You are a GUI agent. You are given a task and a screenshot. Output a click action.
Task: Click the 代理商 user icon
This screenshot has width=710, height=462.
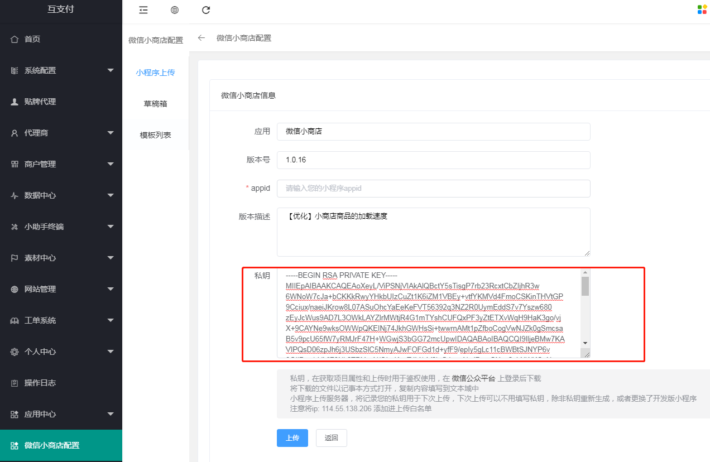(x=15, y=133)
